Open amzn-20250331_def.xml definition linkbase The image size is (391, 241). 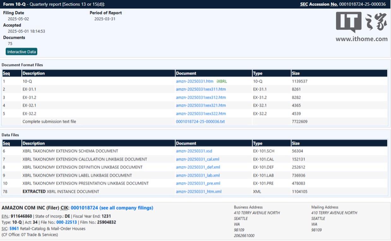198,167
